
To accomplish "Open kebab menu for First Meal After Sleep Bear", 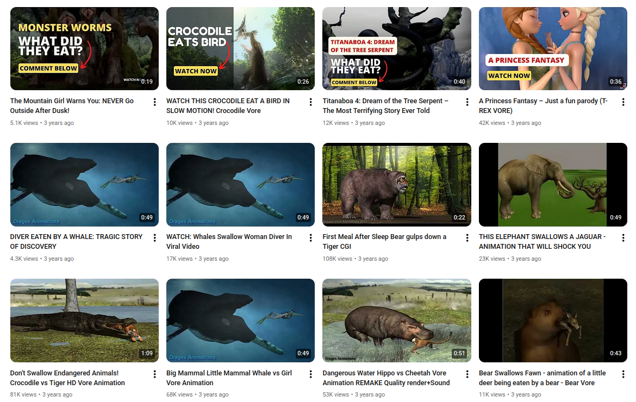I will (467, 238).
